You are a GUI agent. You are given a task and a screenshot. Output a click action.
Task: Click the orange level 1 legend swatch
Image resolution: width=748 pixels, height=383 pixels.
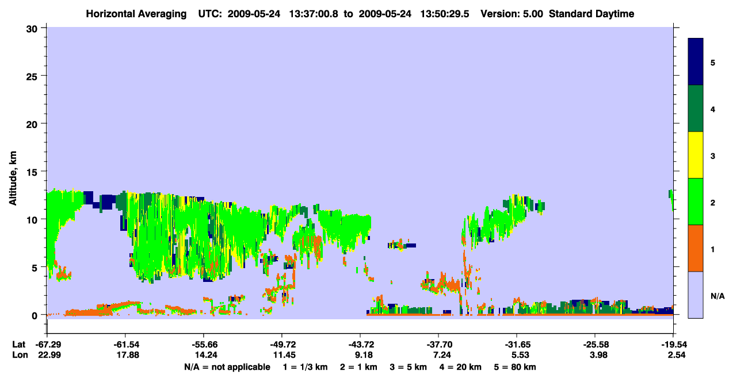click(696, 248)
